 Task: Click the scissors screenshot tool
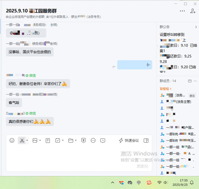(x=22, y=140)
